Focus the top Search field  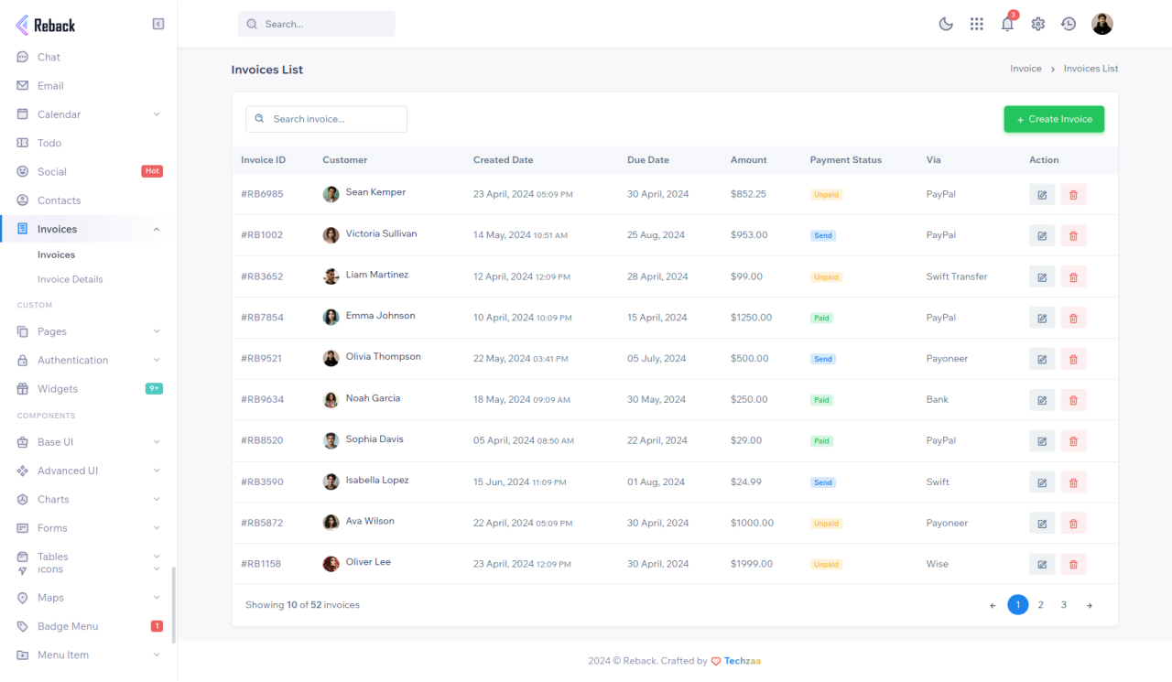[x=317, y=24]
